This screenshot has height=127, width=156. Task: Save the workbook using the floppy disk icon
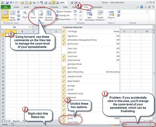(7, 3)
